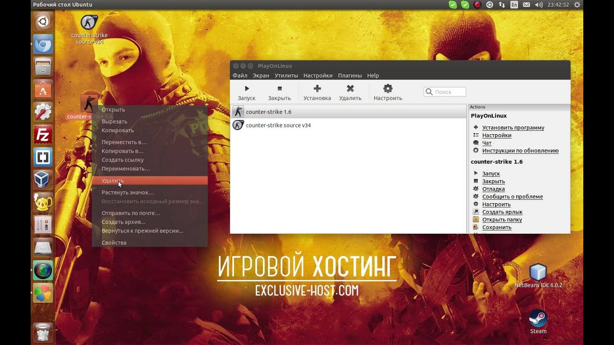Launch Chromium from the dock

click(43, 44)
